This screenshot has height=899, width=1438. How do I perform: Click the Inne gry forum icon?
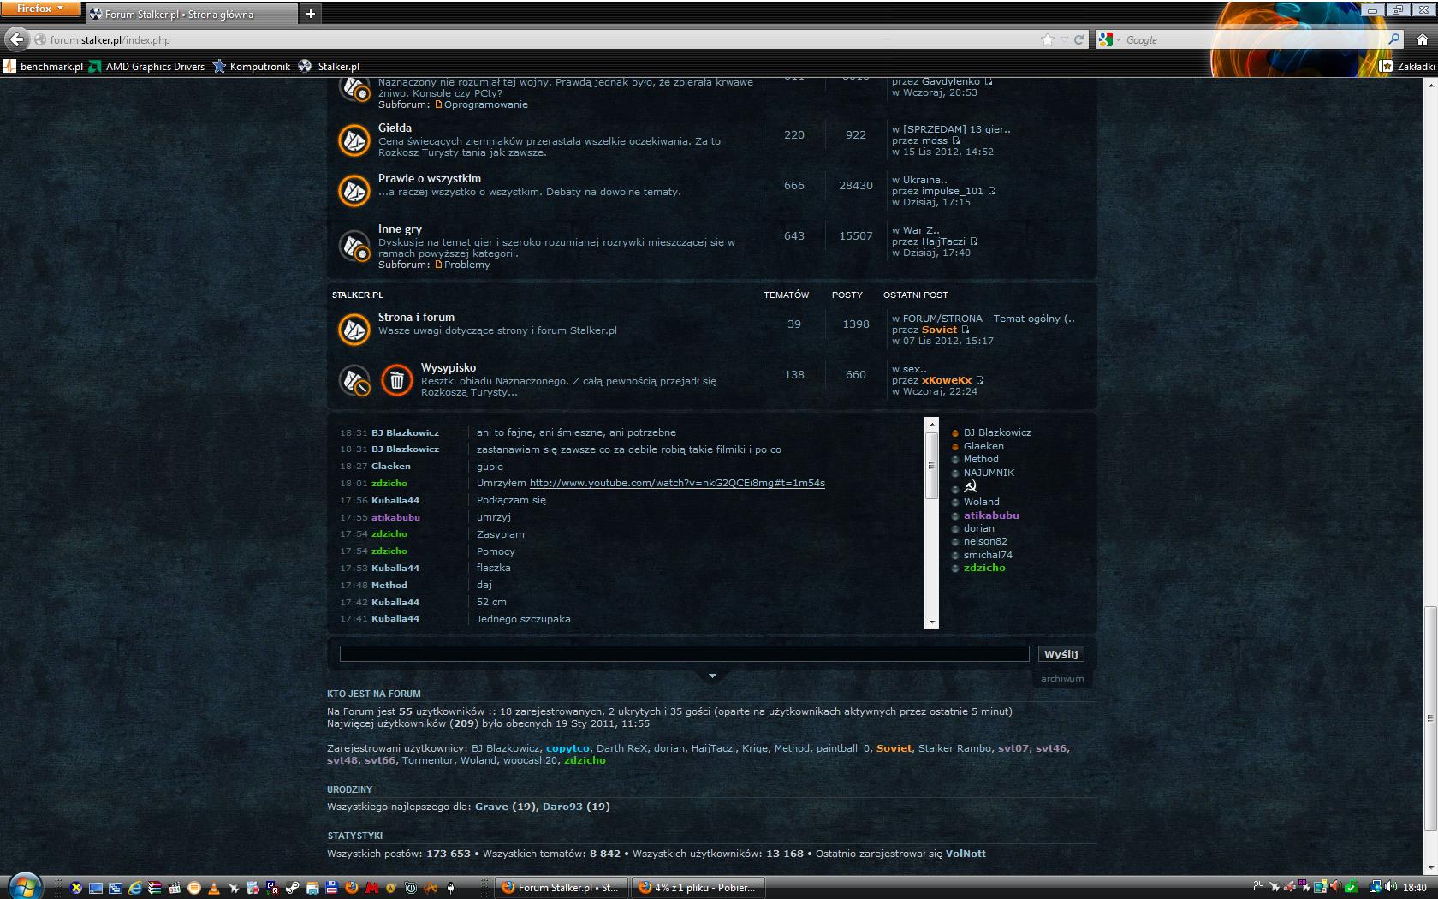tap(354, 247)
